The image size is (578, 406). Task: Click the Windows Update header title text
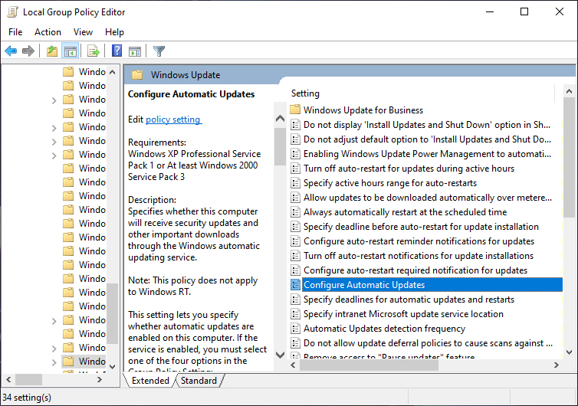point(186,75)
